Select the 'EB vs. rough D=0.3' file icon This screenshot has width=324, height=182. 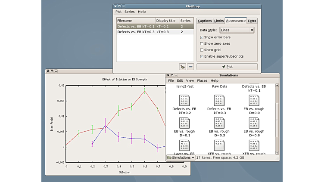[x=219, y=123]
